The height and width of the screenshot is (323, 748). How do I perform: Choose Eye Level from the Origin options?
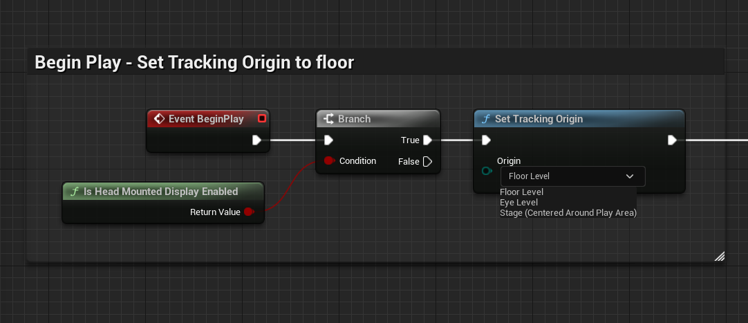tap(518, 203)
